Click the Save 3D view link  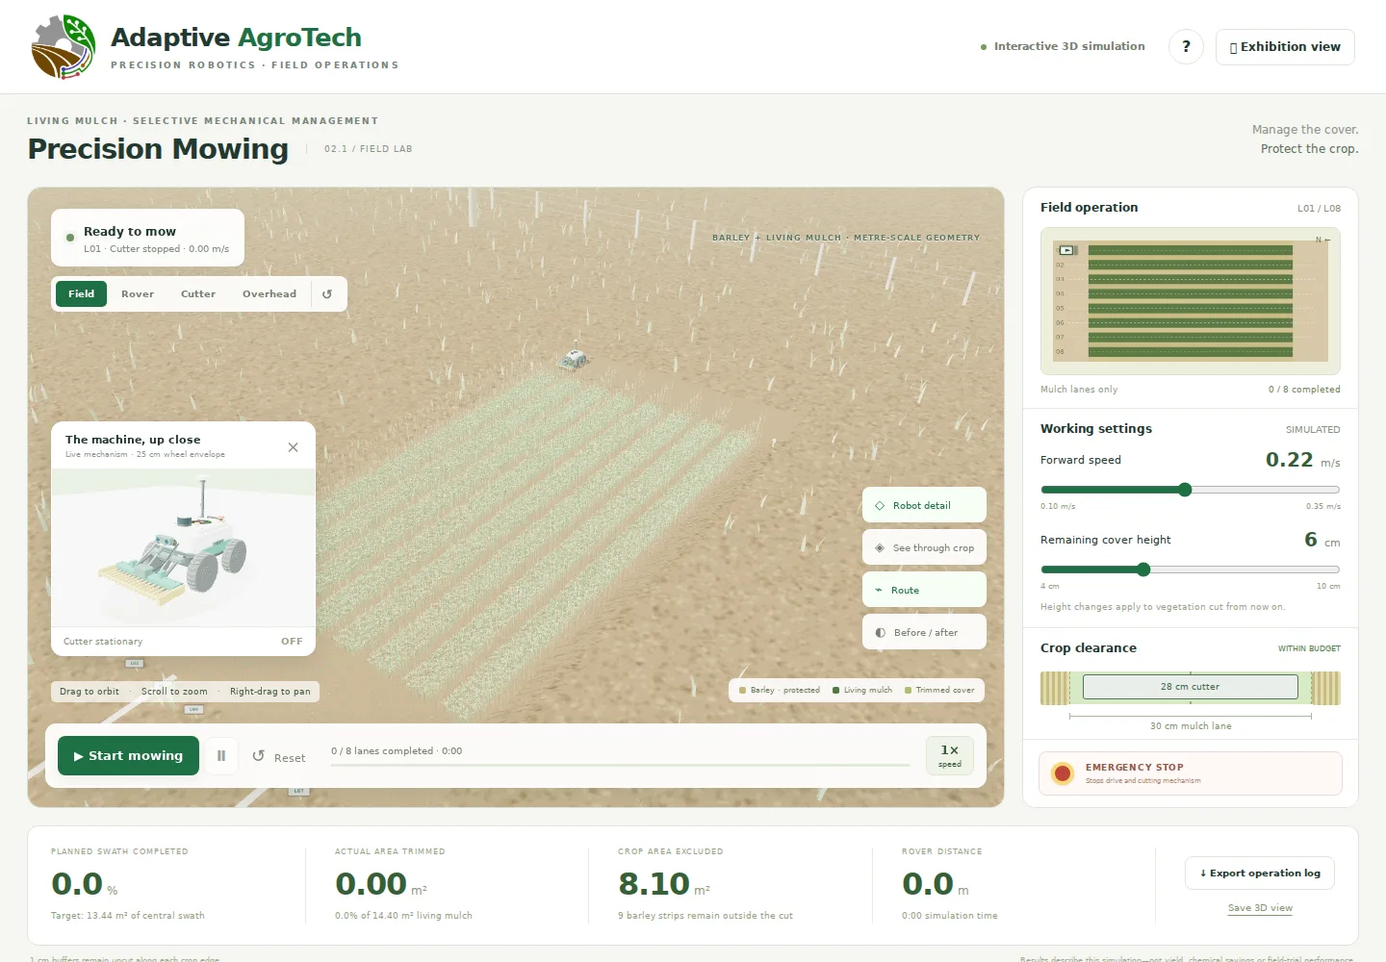1260,908
